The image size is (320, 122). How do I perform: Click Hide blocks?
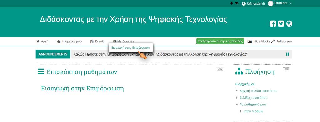[x=259, y=41]
